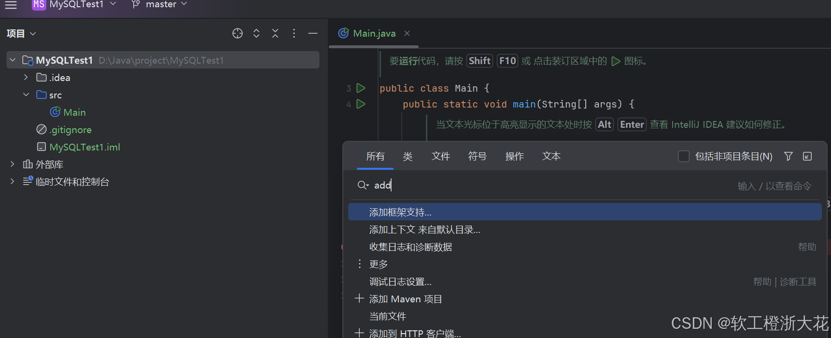This screenshot has width=831, height=338.
Task: Expand the 外部库 node
Action: click(x=13, y=164)
